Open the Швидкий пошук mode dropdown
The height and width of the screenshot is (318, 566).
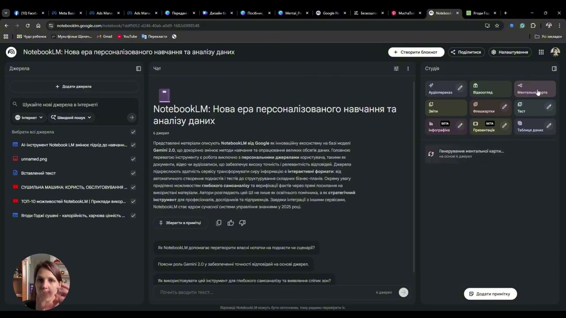click(x=71, y=117)
